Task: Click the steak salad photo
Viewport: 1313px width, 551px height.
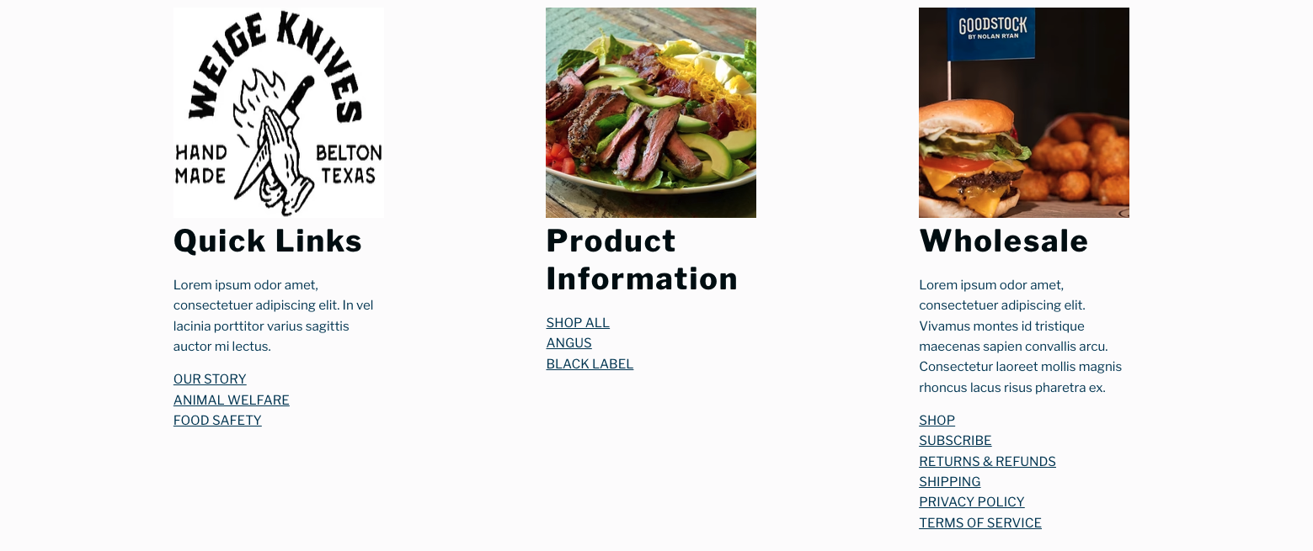Action: pyautogui.click(x=651, y=113)
